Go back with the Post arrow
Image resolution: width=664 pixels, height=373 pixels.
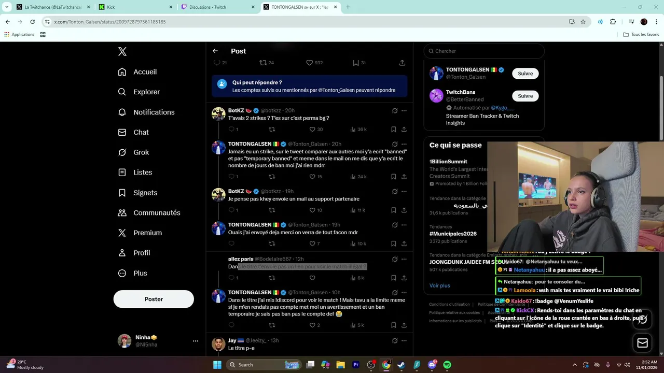tap(215, 51)
